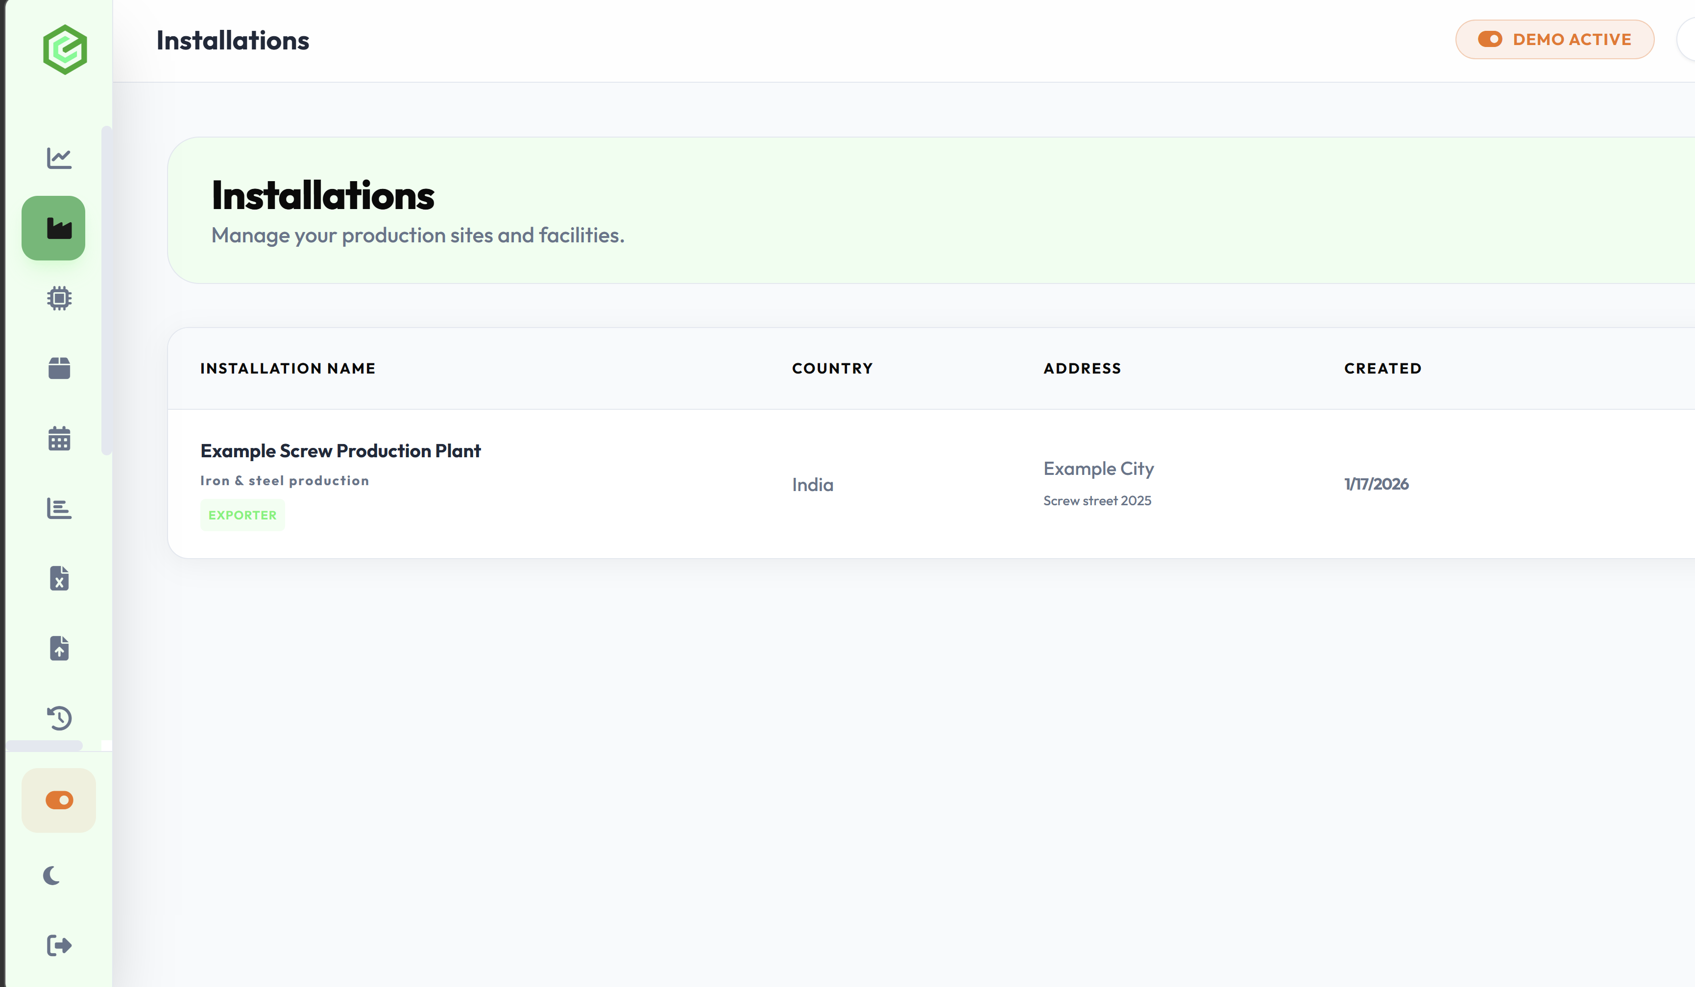Click the logout arrow icon
This screenshot has width=1695, height=987.
click(x=59, y=944)
